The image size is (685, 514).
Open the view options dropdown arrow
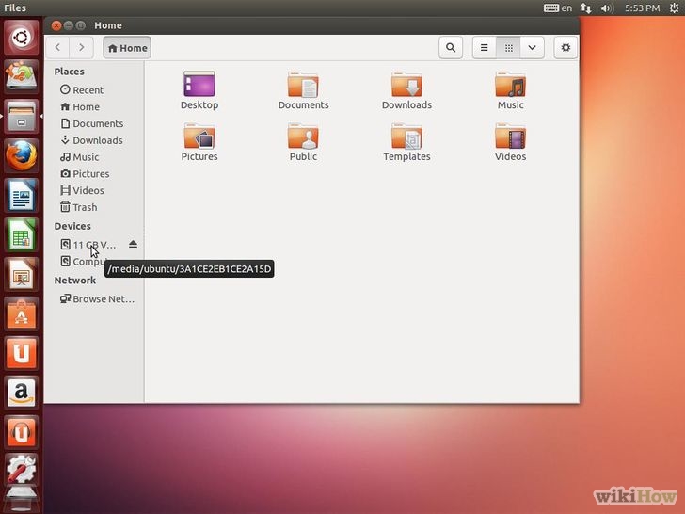point(533,47)
